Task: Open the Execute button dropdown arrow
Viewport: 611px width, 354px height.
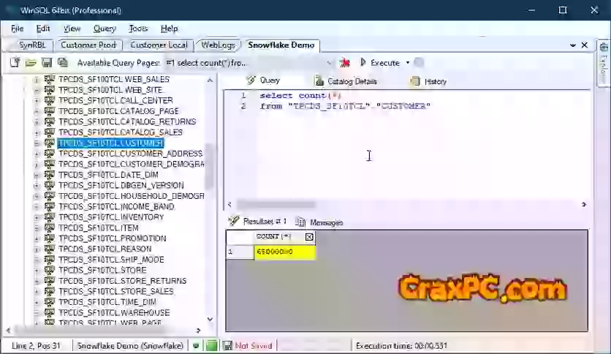Action: 408,63
